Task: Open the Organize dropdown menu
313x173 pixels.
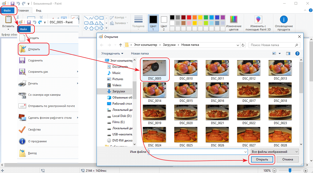Action: point(112,53)
